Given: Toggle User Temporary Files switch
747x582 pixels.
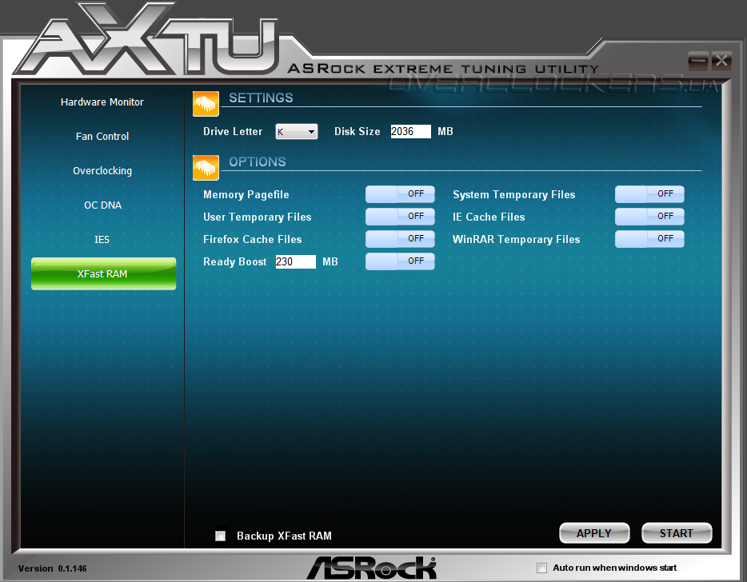Looking at the screenshot, I should point(400,217).
